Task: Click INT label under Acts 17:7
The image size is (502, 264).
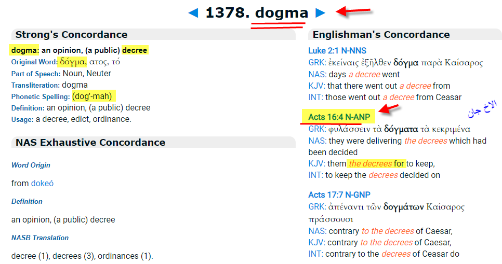Action: pyautogui.click(x=315, y=254)
